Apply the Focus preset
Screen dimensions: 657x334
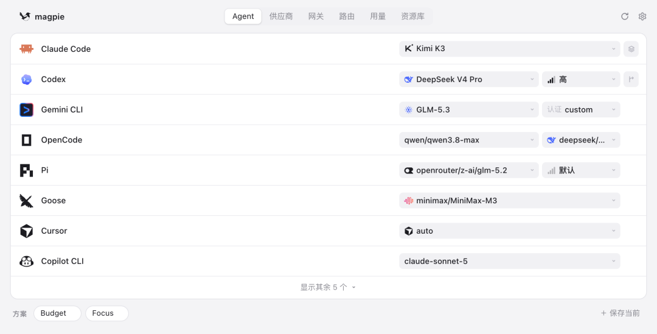click(x=107, y=313)
